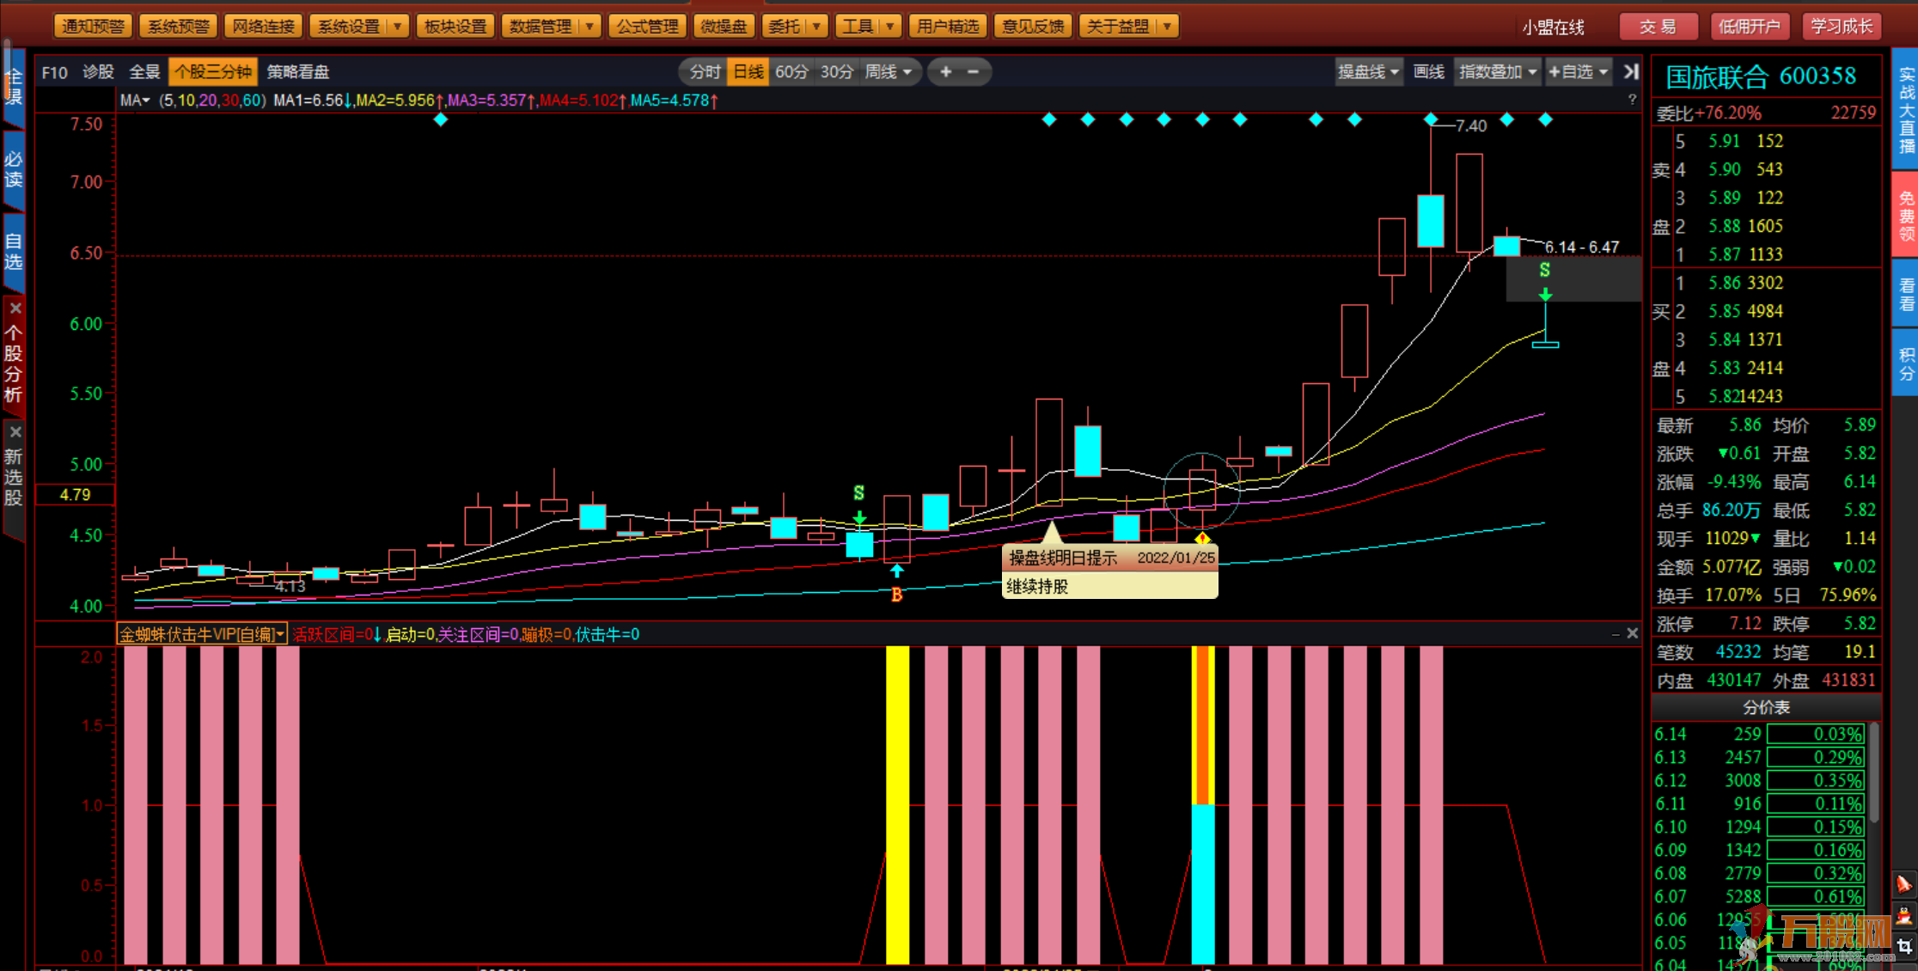Screen dimensions: 1918x971
Task: Open the 数据管理 dropdown arrow
Action: [x=589, y=27]
